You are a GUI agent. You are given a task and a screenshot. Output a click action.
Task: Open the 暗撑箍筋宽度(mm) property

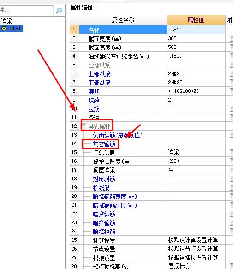coord(115,197)
